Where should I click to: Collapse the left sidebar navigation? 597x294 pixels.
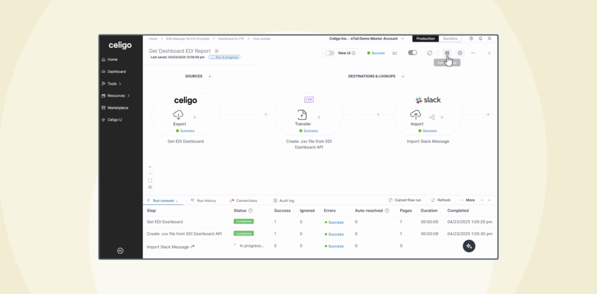120,250
